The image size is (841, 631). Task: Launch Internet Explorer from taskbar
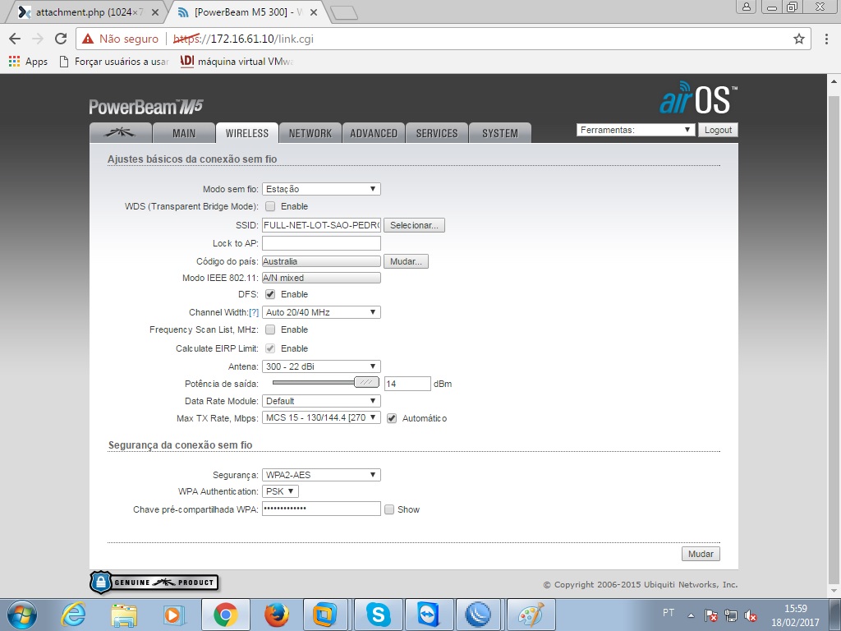click(72, 615)
